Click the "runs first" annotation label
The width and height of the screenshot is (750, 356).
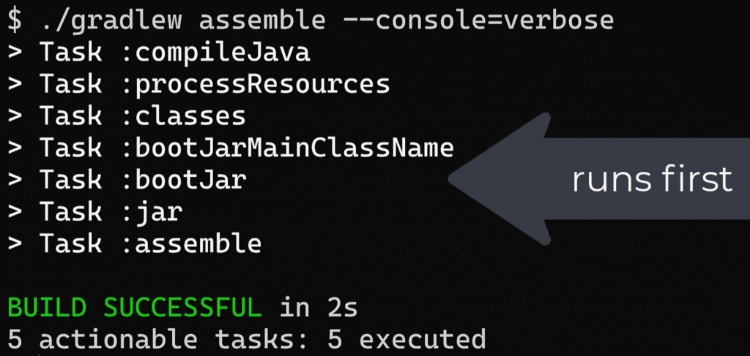pos(651,179)
